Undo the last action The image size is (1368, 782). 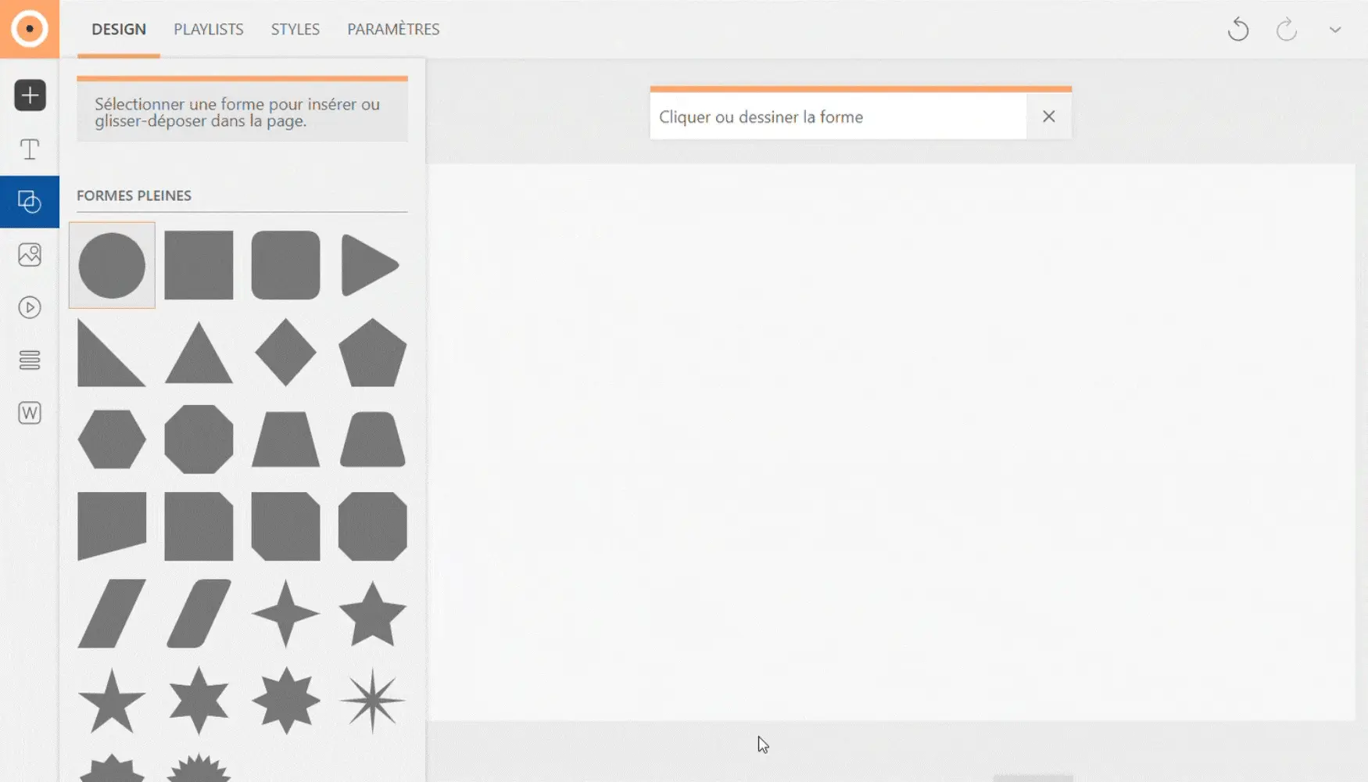pyautogui.click(x=1238, y=30)
